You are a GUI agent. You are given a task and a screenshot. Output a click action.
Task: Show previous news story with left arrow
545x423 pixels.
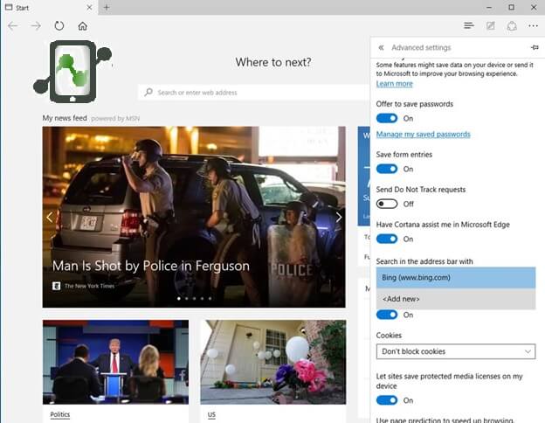[50, 218]
